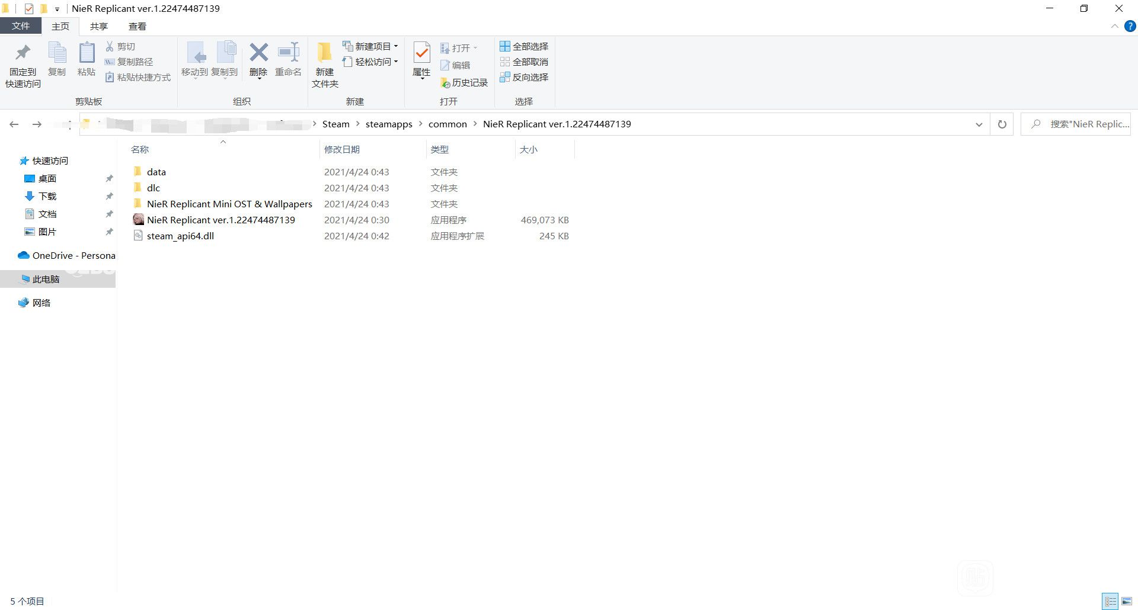Open Network (网络) in sidebar

(x=34, y=303)
